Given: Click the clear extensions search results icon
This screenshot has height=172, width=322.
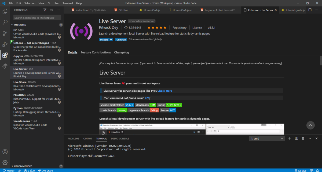Looking at the screenshot, I should coord(52,10).
